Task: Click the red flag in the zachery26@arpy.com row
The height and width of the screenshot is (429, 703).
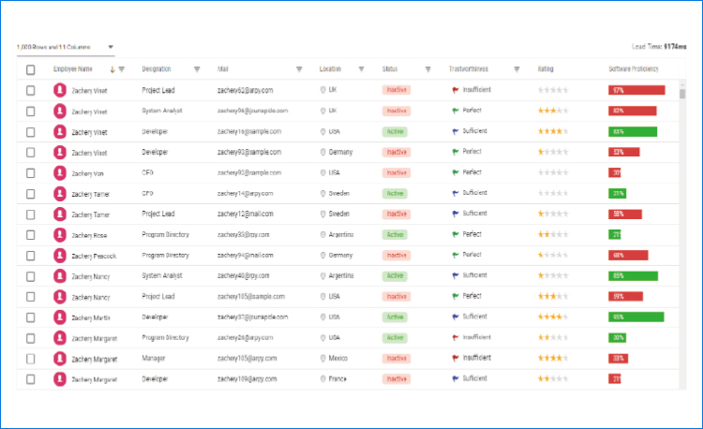Action: coord(455,337)
